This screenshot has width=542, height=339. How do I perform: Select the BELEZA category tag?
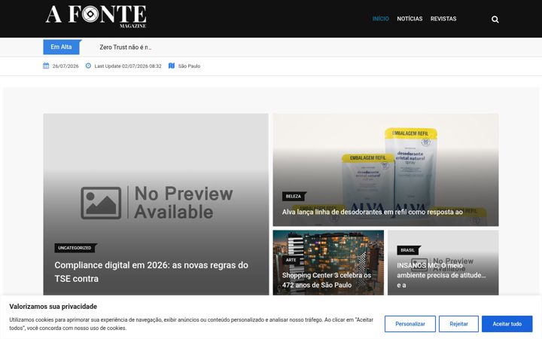pyautogui.click(x=294, y=197)
